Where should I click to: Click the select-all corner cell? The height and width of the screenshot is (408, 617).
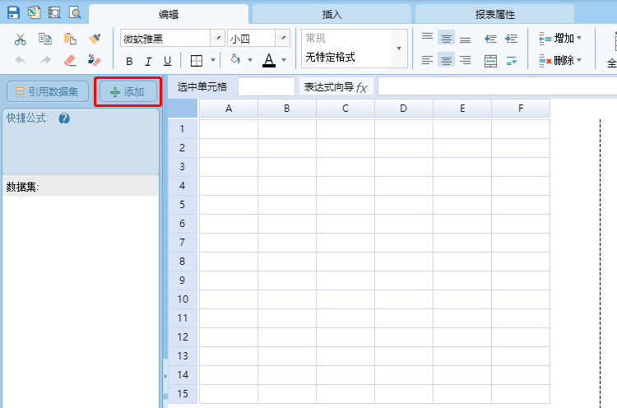183,109
